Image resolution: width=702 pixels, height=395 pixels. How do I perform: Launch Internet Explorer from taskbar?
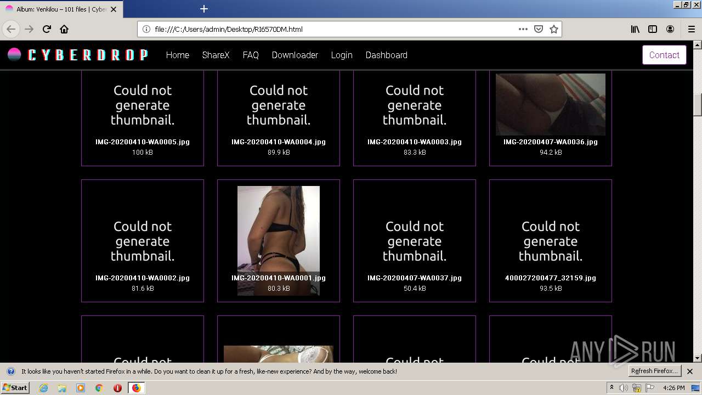click(x=43, y=388)
